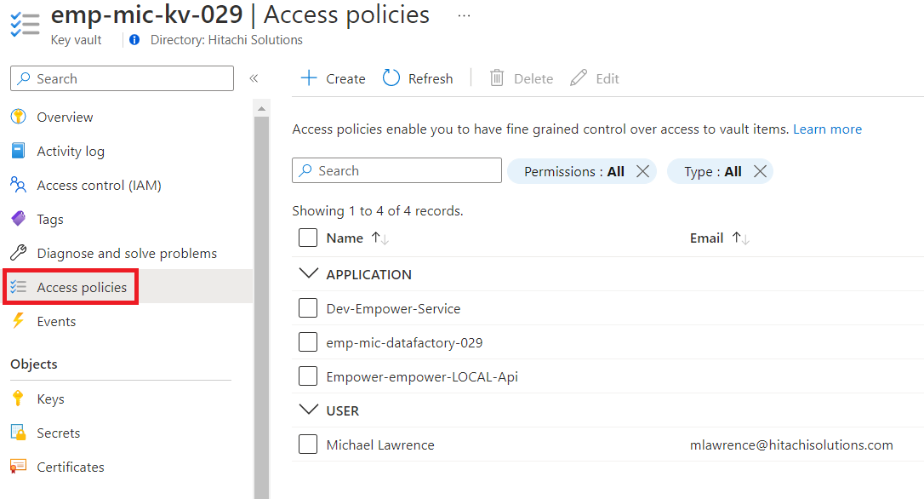Open the Learn more link

pyautogui.click(x=827, y=129)
